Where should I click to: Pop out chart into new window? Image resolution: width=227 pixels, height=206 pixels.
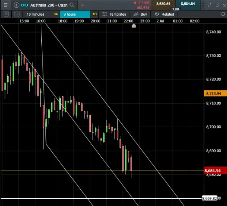coord(217,5)
